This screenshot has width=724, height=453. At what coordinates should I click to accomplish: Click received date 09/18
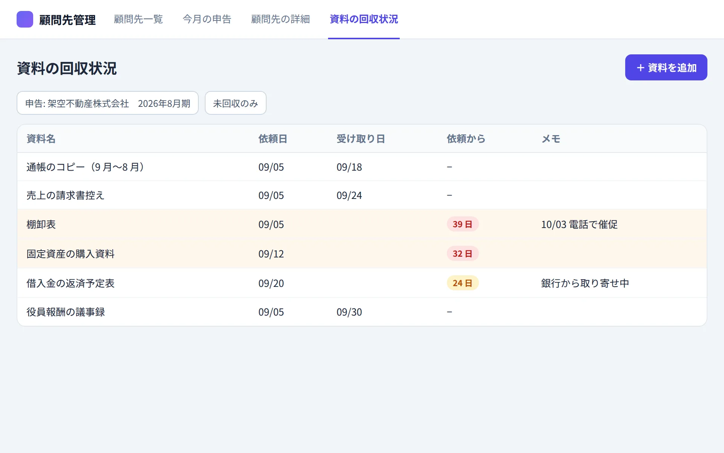pos(349,167)
